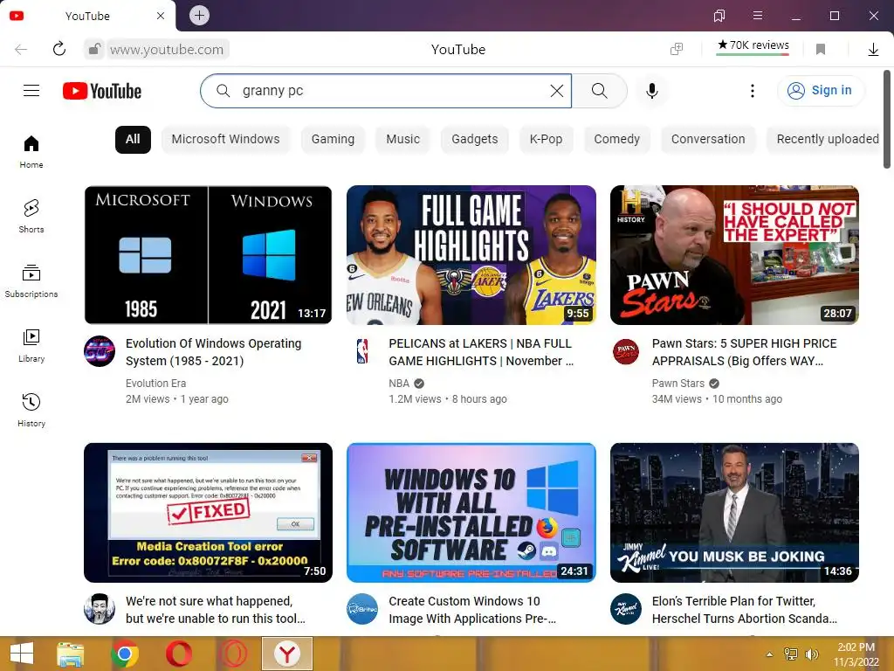Select the Conversation filter chip
This screenshot has width=894, height=671.
(708, 139)
